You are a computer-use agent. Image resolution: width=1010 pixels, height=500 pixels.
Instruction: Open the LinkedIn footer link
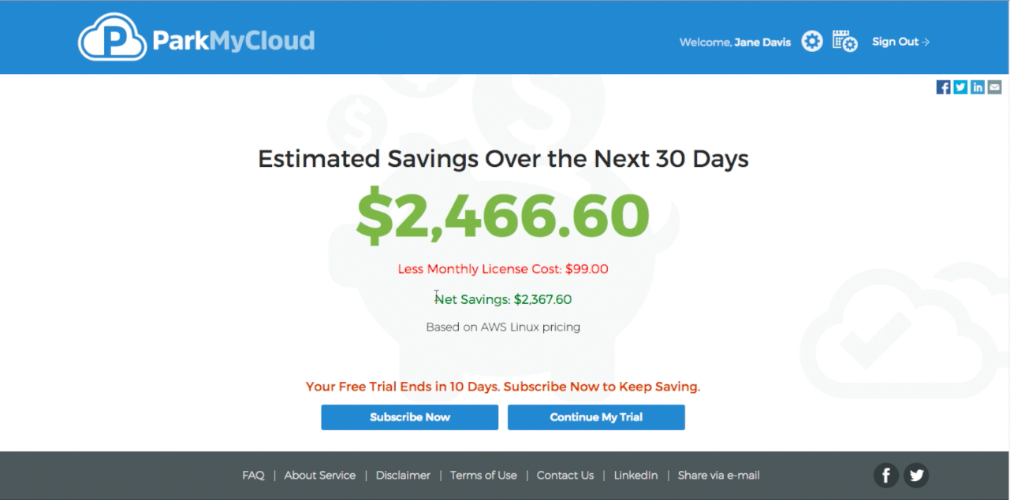[635, 475]
